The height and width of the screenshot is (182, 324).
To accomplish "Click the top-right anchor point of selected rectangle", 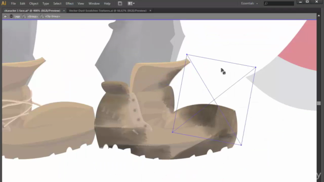I will point(256,67).
